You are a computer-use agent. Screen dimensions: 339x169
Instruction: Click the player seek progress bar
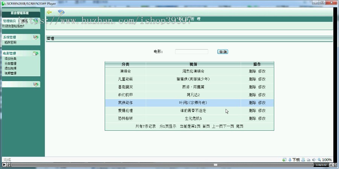pyautogui.click(x=162, y=165)
